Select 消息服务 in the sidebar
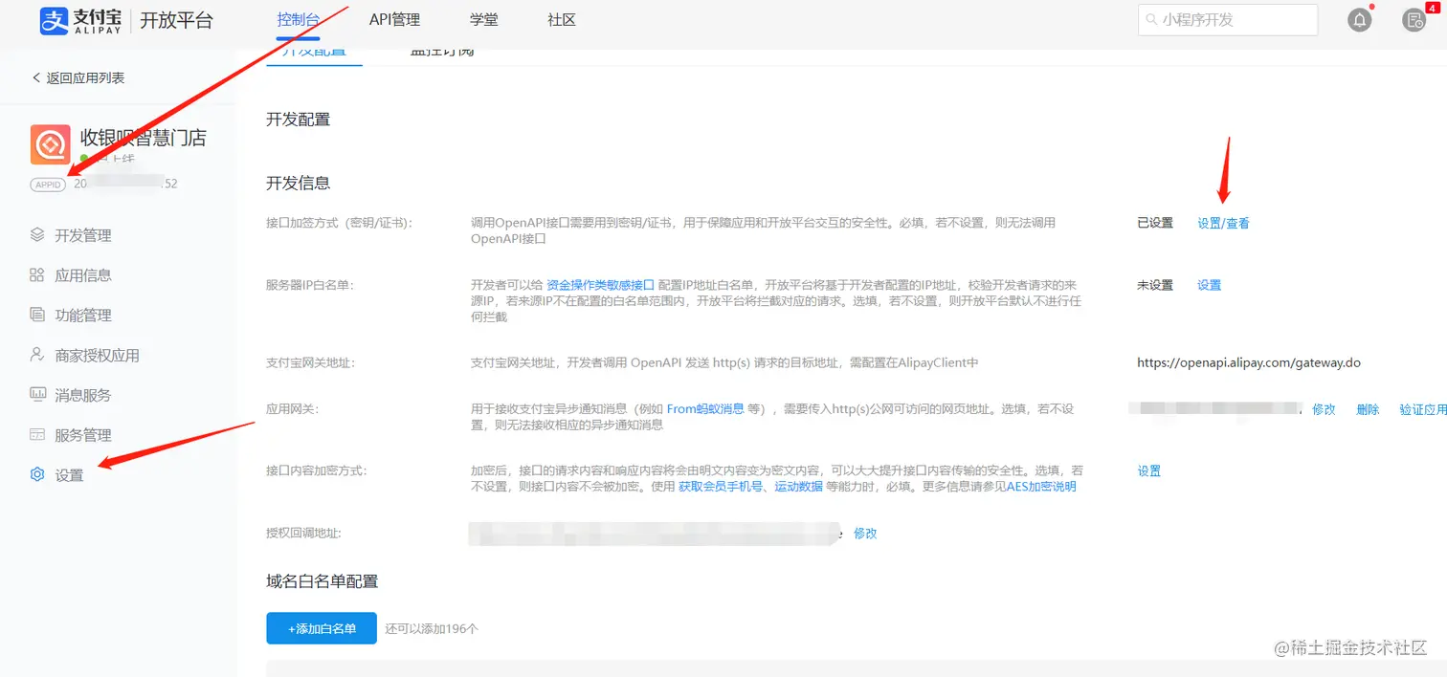The height and width of the screenshot is (677, 1447). coord(83,395)
